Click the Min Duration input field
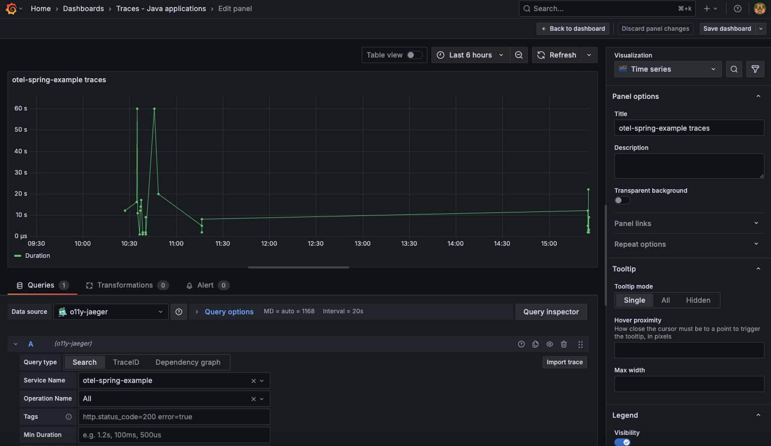This screenshot has height=446, width=771. pyautogui.click(x=174, y=435)
